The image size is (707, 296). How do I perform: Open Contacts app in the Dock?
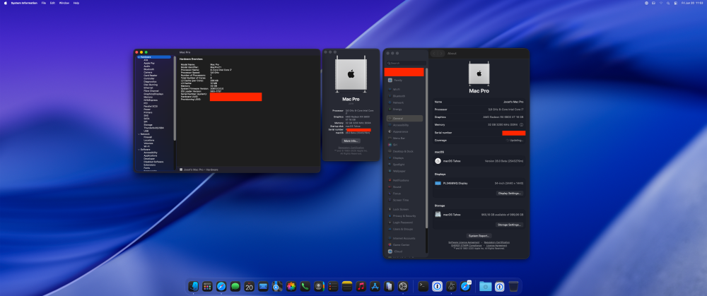320,285
